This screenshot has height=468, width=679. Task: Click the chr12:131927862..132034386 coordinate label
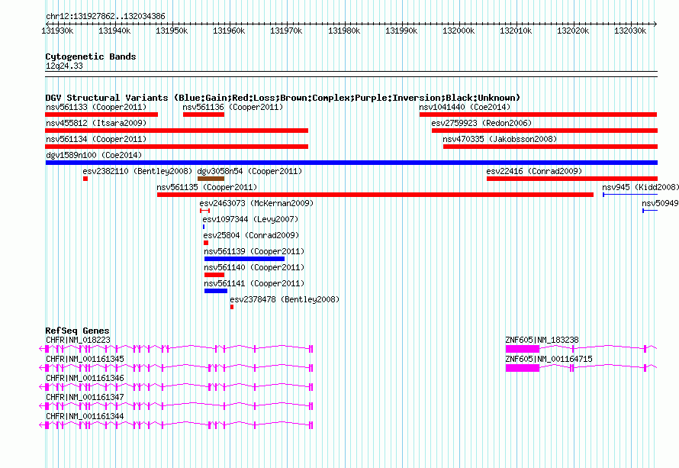click(x=105, y=17)
